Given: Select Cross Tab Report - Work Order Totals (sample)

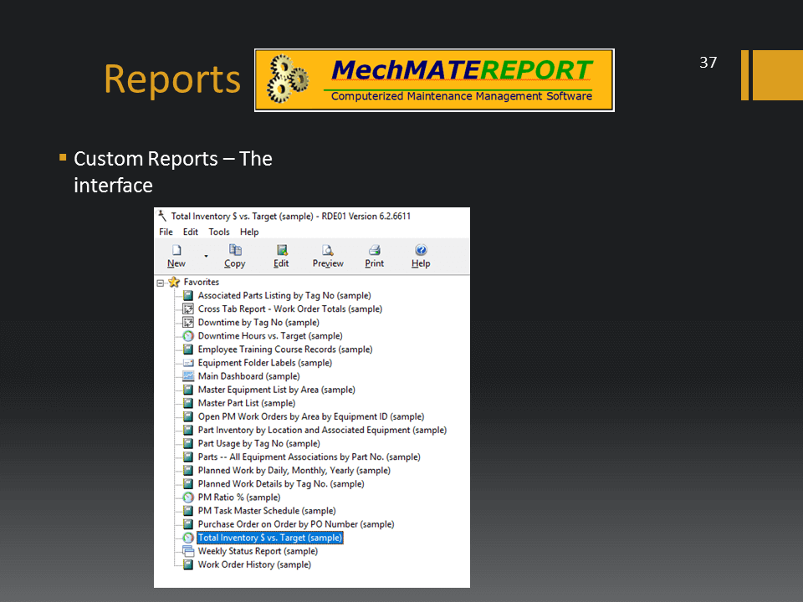Looking at the screenshot, I should [x=290, y=309].
